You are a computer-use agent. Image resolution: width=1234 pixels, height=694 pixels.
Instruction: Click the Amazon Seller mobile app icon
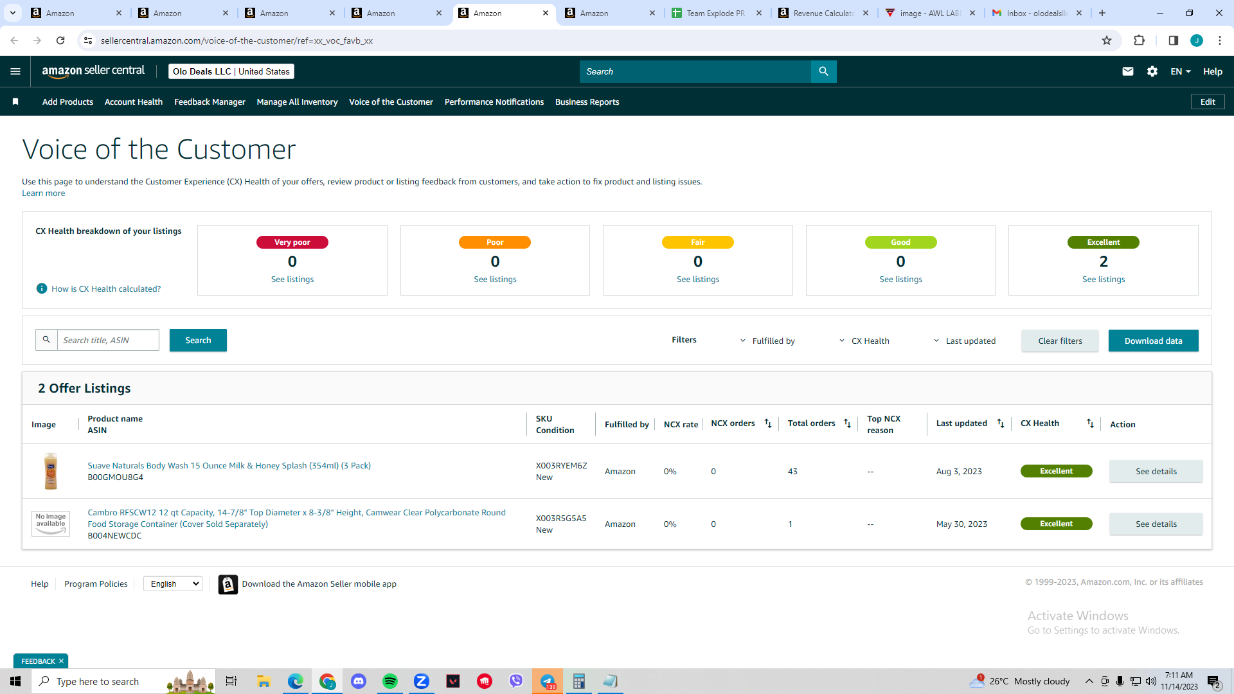pos(228,584)
